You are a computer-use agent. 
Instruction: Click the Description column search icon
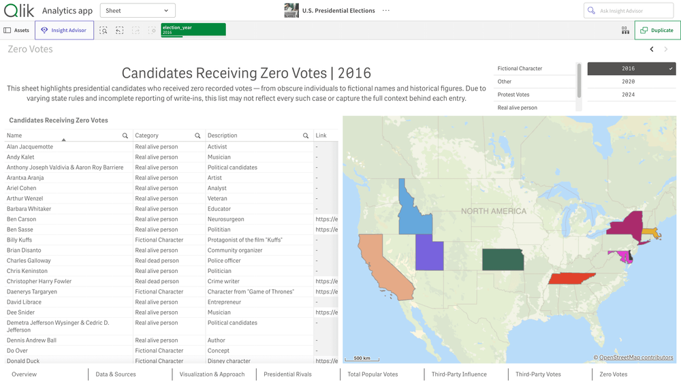click(x=306, y=135)
